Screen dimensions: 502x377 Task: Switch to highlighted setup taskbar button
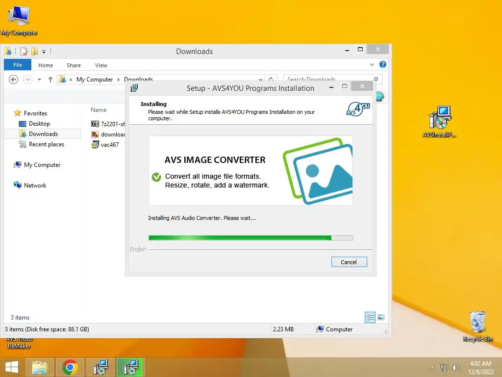click(x=131, y=367)
